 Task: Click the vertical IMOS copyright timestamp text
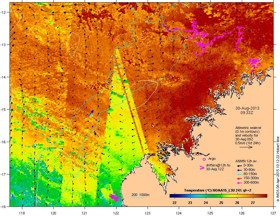[278, 169]
